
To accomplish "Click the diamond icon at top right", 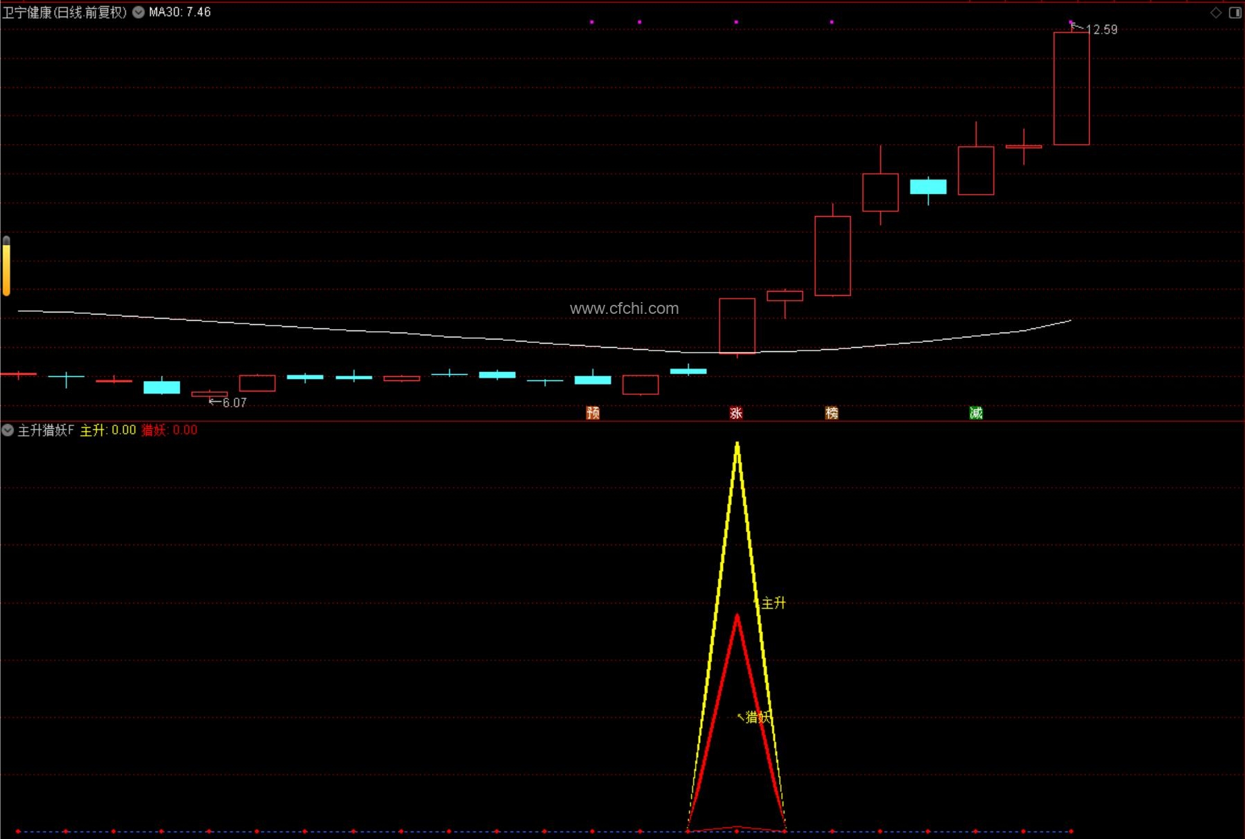I will tap(1216, 12).
